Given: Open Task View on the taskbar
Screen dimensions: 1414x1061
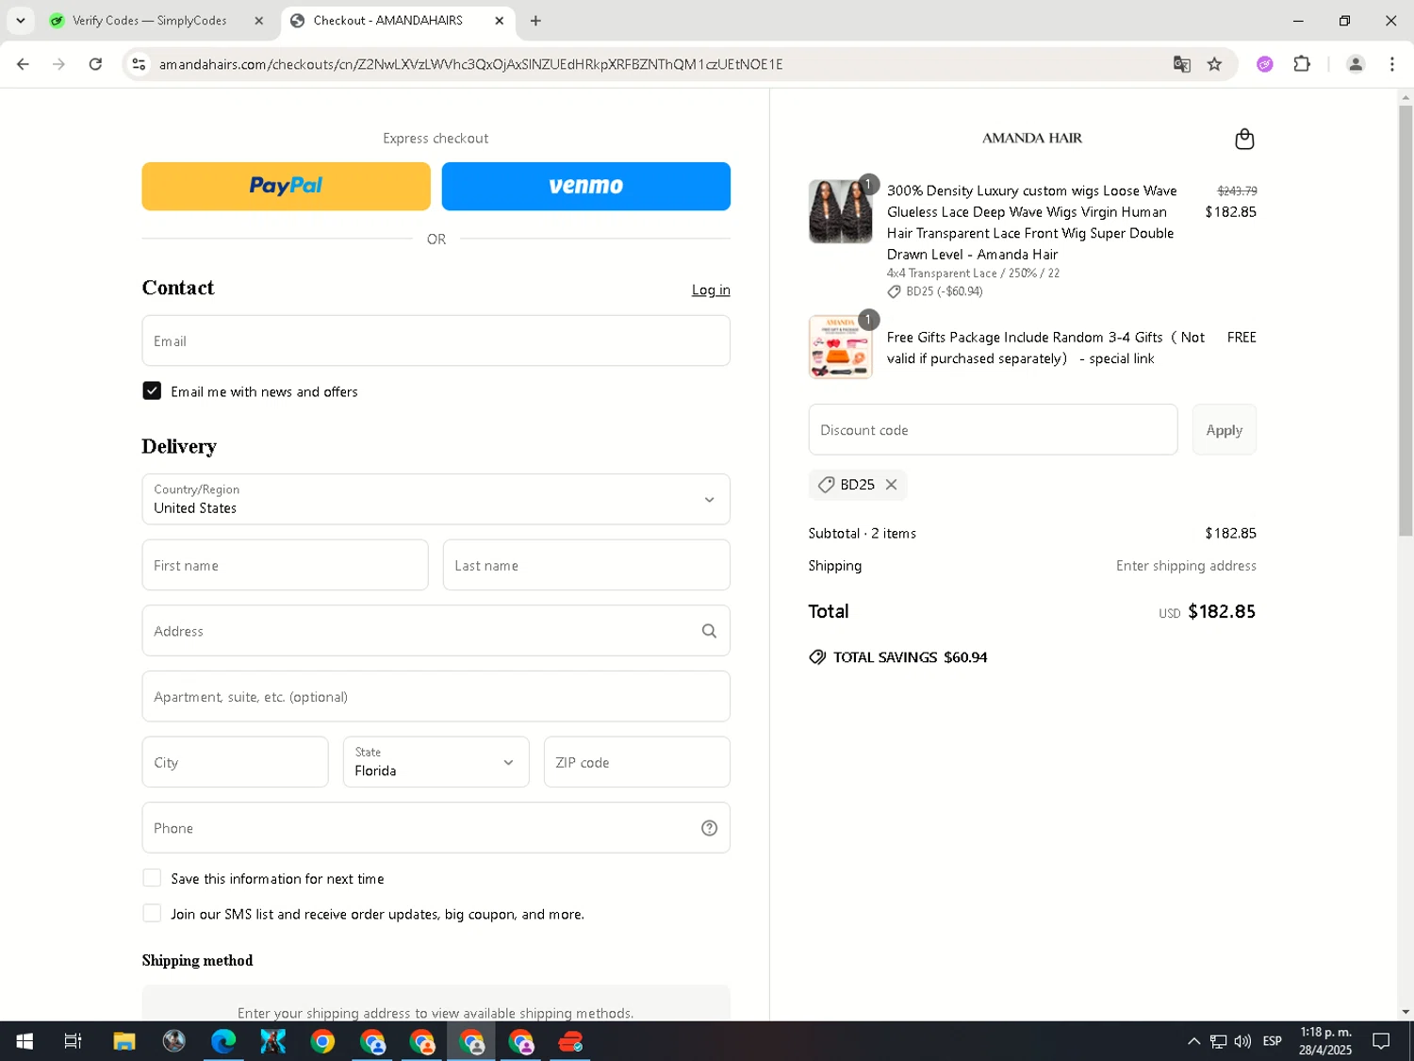Looking at the screenshot, I should pos(73,1041).
